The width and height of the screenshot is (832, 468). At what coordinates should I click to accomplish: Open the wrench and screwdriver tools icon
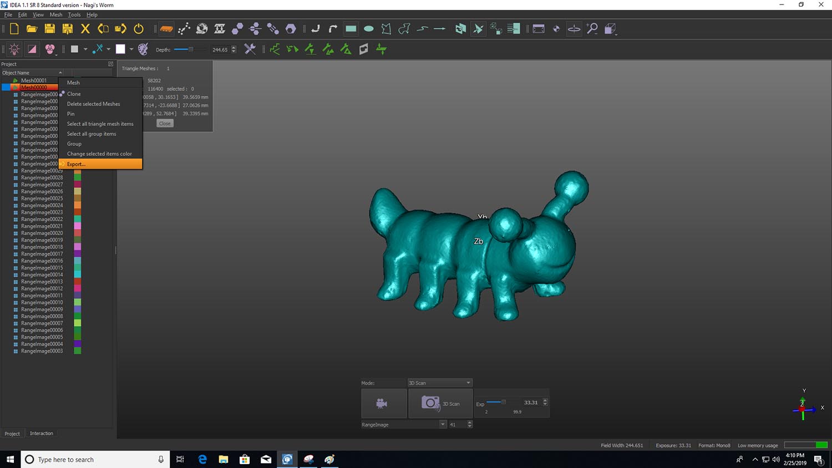click(x=250, y=49)
